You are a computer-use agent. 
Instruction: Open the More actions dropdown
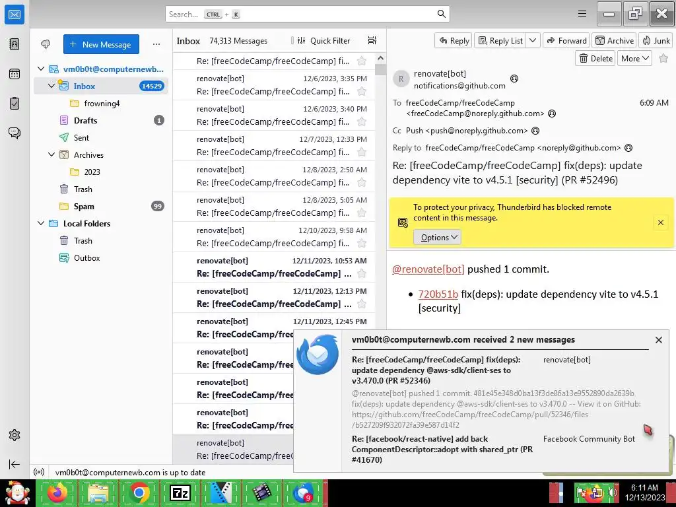(634, 58)
